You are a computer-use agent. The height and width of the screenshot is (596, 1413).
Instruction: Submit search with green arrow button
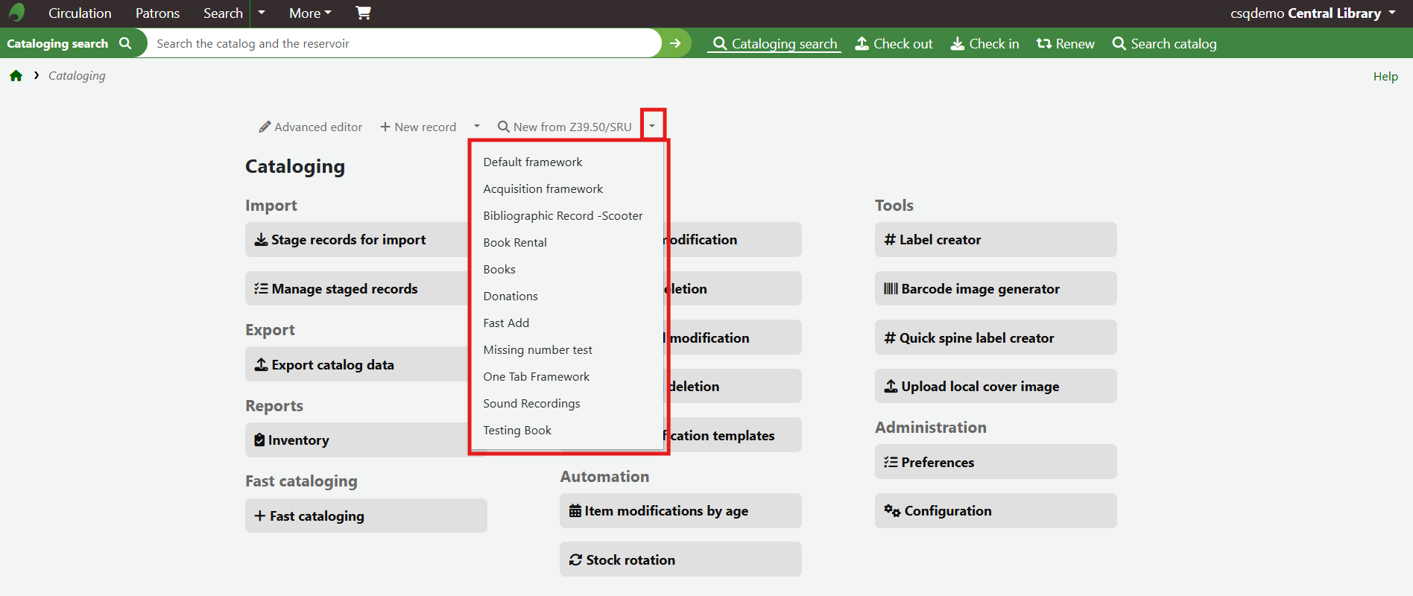point(675,43)
